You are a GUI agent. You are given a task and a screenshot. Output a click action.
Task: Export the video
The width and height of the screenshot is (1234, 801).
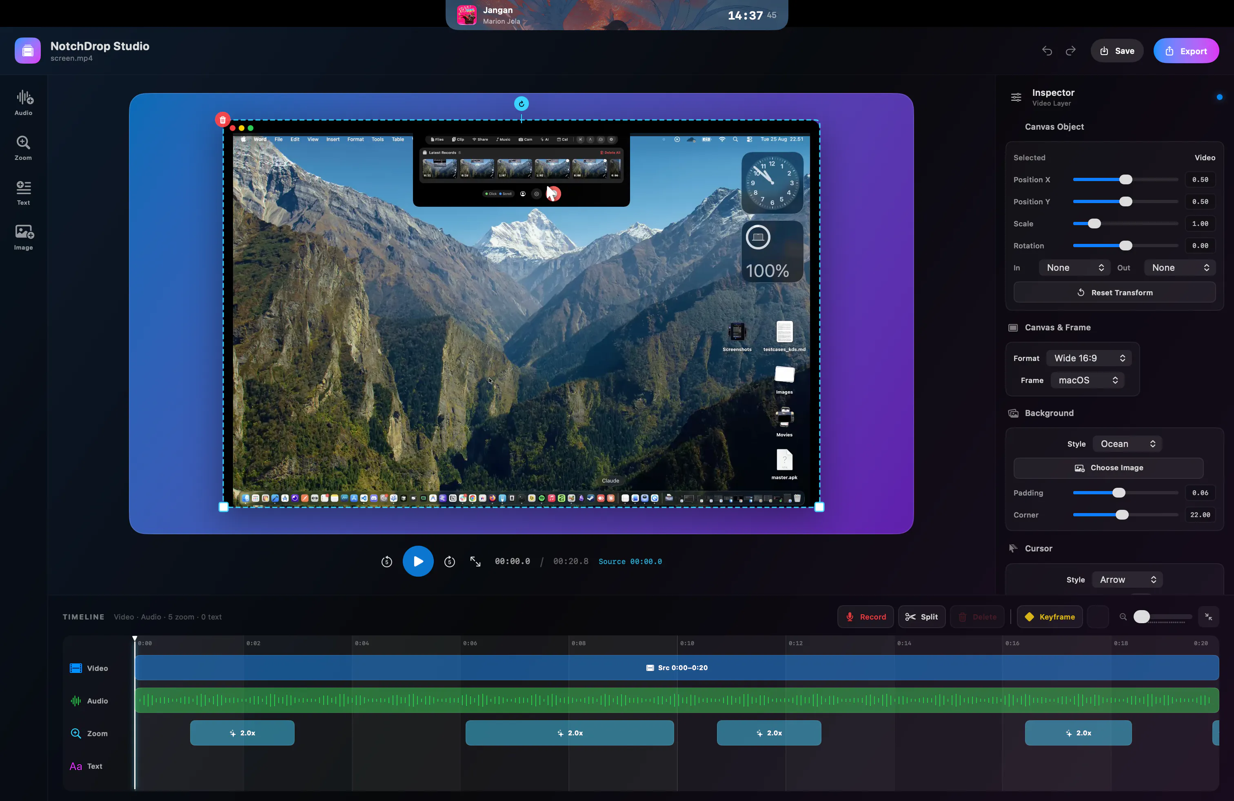pyautogui.click(x=1186, y=51)
